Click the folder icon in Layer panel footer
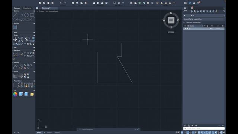Screen dimensions: 238x134 click(193, 126)
